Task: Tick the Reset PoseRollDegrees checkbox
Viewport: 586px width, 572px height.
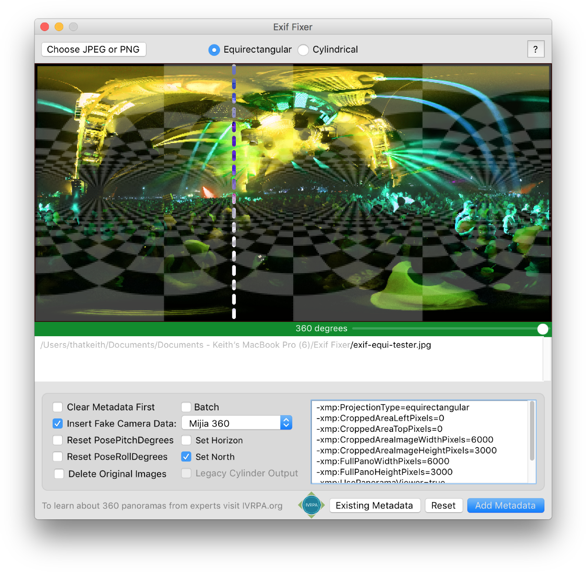Action: (58, 457)
